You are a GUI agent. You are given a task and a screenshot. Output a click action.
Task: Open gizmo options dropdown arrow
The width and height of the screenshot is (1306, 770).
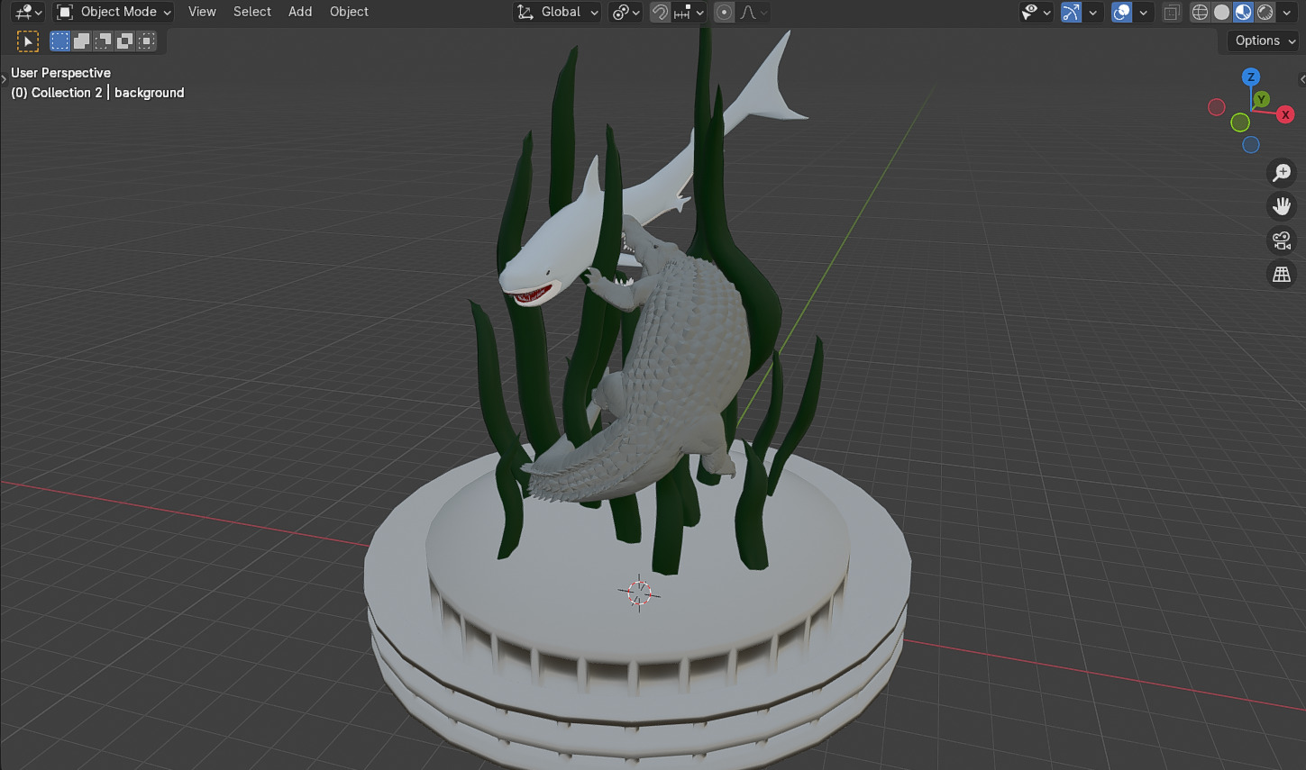[1092, 12]
